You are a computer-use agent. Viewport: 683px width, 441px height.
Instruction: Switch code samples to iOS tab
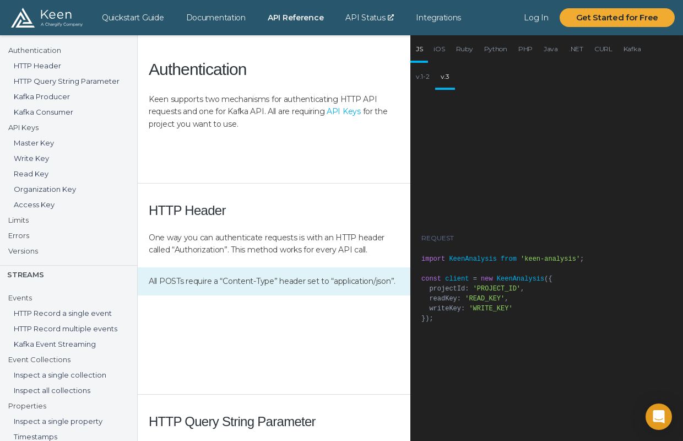click(439, 49)
